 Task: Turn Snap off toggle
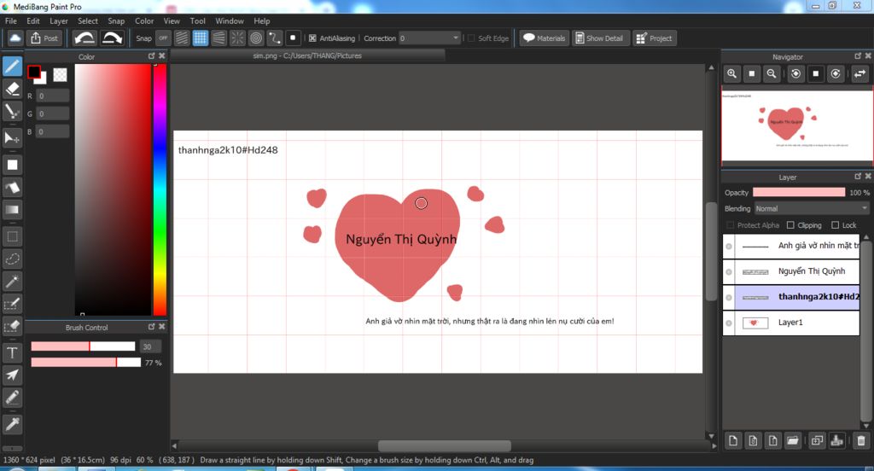coord(163,38)
